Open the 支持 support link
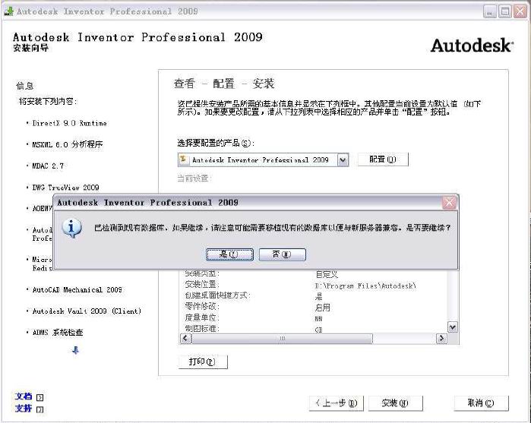Image resolution: width=531 pixels, height=423 pixels. click(24, 409)
